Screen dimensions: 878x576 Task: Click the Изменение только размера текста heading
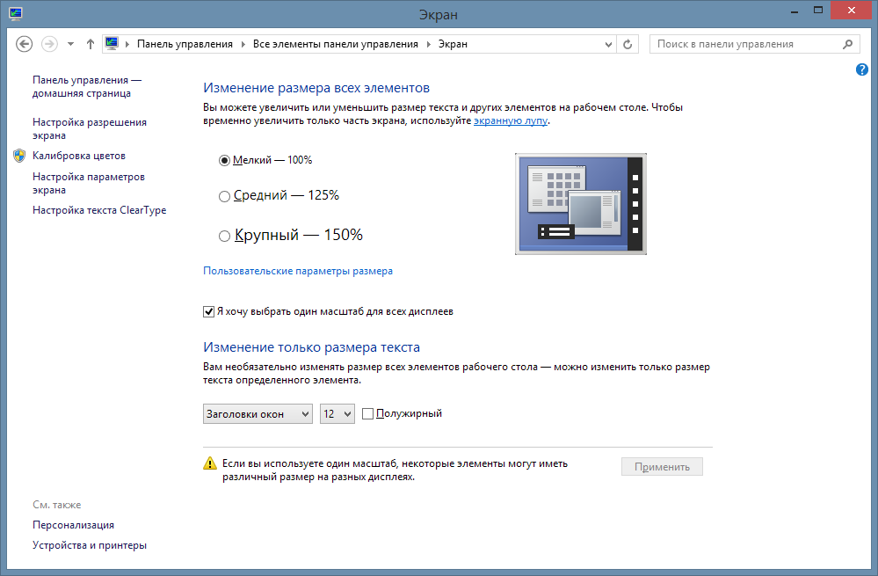(x=311, y=347)
